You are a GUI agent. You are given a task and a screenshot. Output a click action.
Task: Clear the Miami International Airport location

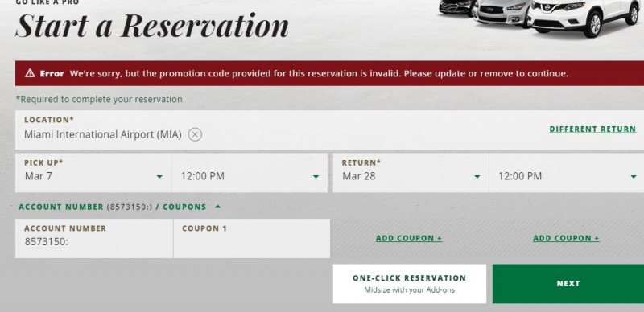pyautogui.click(x=195, y=134)
